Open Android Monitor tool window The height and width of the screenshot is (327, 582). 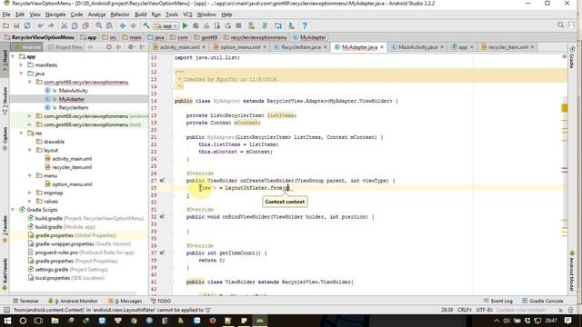[x=73, y=301]
